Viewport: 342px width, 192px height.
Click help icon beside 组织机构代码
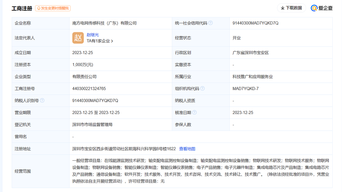pos(202,89)
